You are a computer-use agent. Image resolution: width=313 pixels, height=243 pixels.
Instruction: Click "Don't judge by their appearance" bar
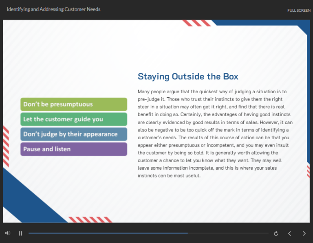pyautogui.click(x=73, y=134)
